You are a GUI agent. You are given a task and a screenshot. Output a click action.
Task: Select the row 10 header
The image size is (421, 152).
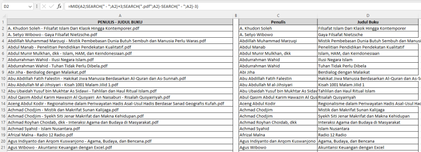click(x=3, y=78)
